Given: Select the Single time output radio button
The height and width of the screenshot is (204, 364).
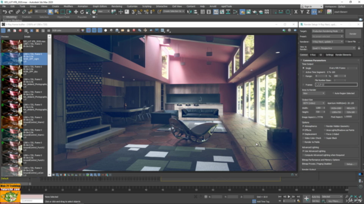Looking at the screenshot, I should (303, 68).
